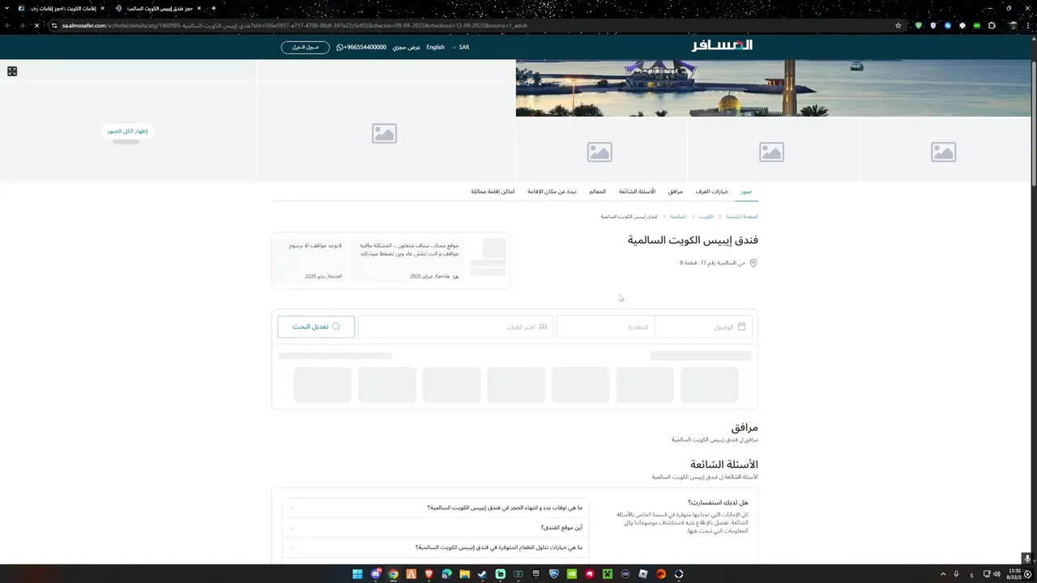Screen dimensions: 1037x583
Task: Open the browser profile avatar
Action: coord(1013,25)
